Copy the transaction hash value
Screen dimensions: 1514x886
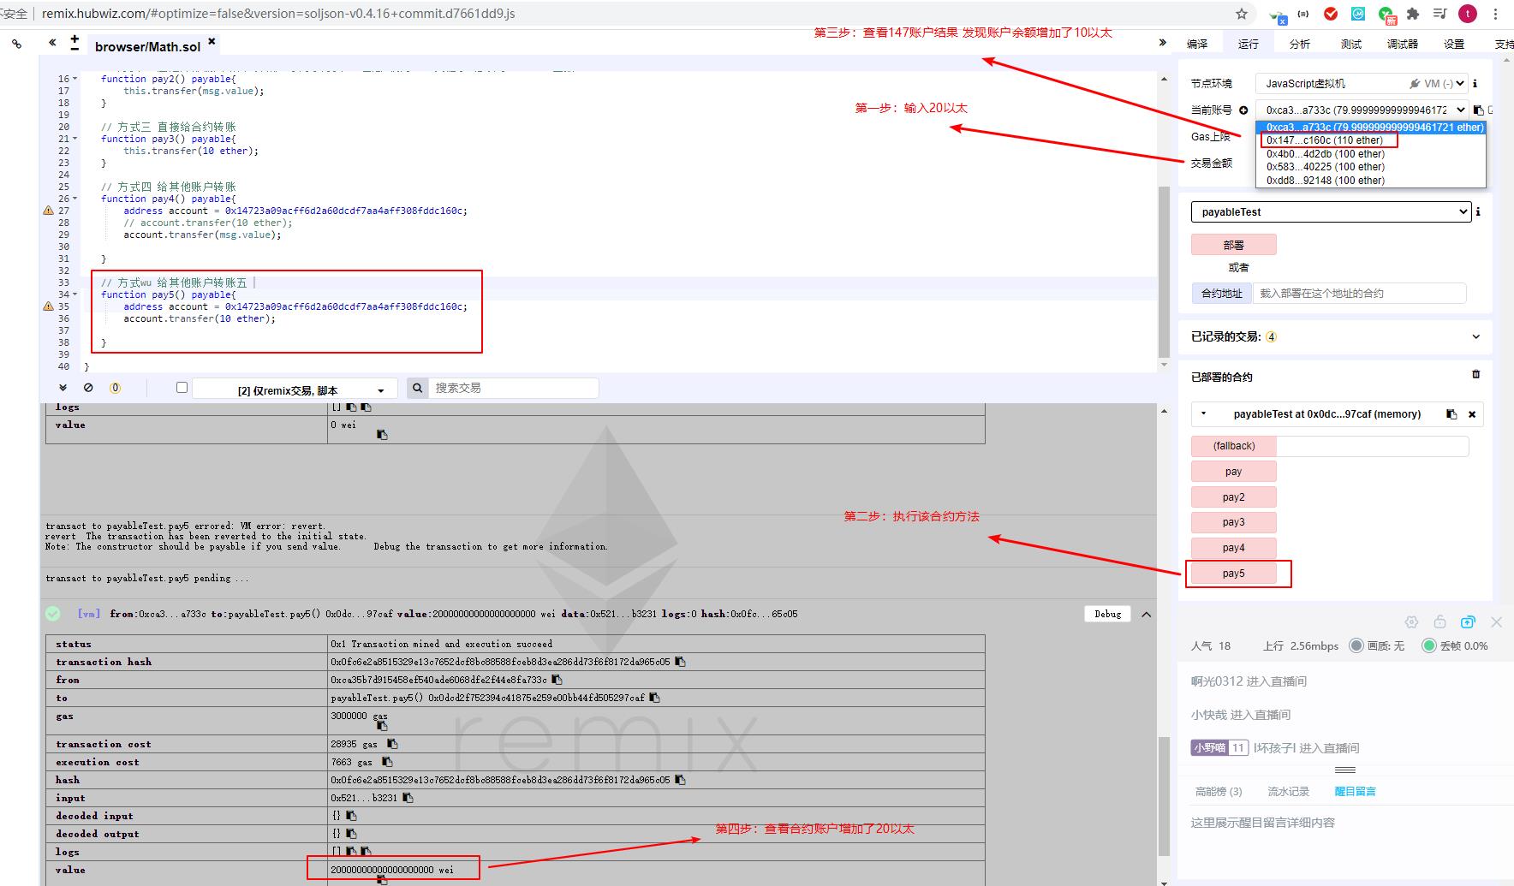[x=680, y=662]
